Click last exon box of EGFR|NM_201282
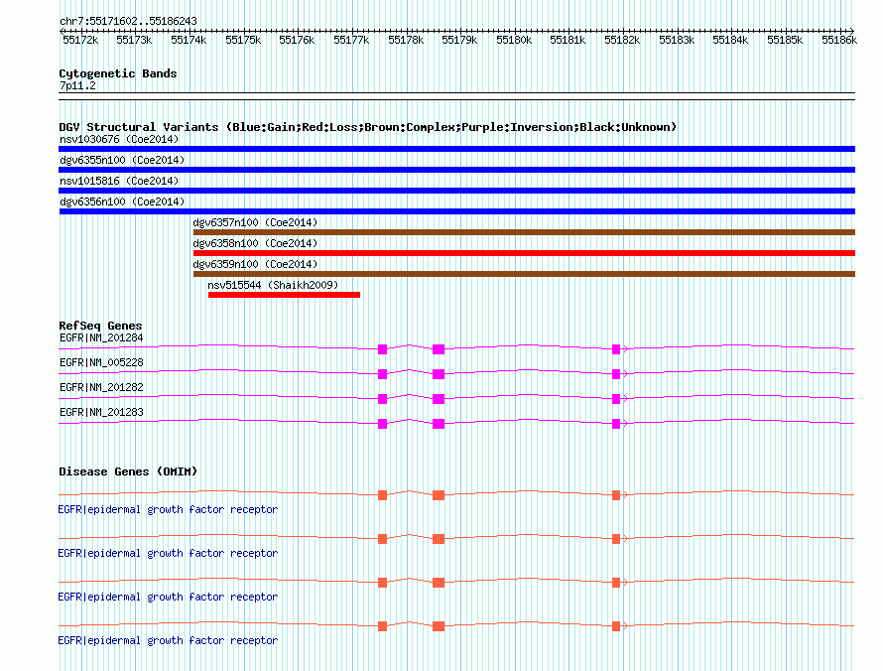Viewport: 883px width, 671px height. 616,399
